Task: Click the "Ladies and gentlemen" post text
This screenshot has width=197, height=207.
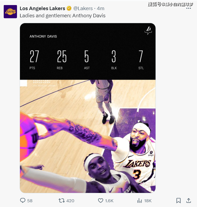Action: point(62,15)
